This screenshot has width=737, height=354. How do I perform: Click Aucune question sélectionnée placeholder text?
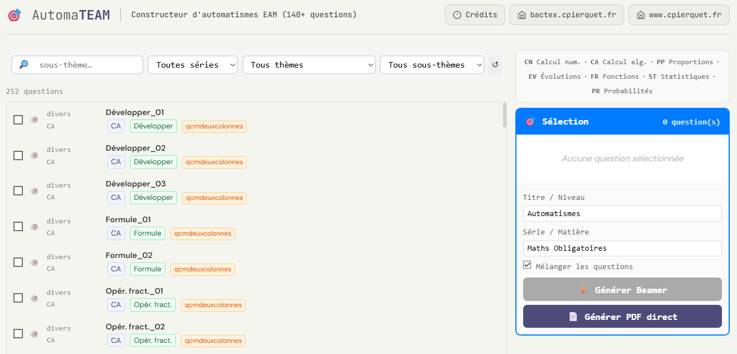pos(623,159)
